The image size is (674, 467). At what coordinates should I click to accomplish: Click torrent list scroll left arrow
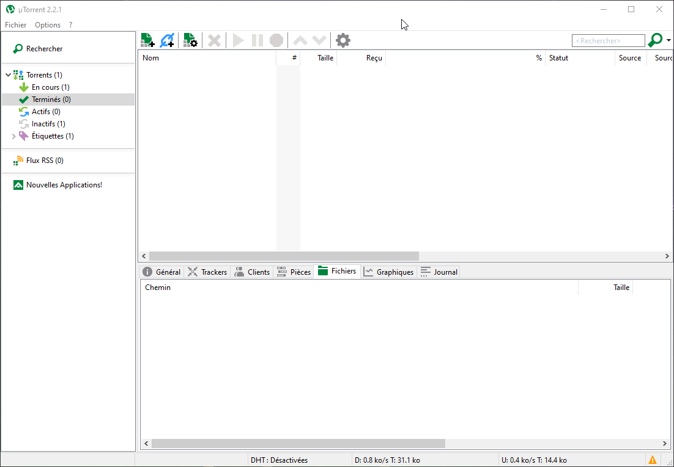coord(144,256)
